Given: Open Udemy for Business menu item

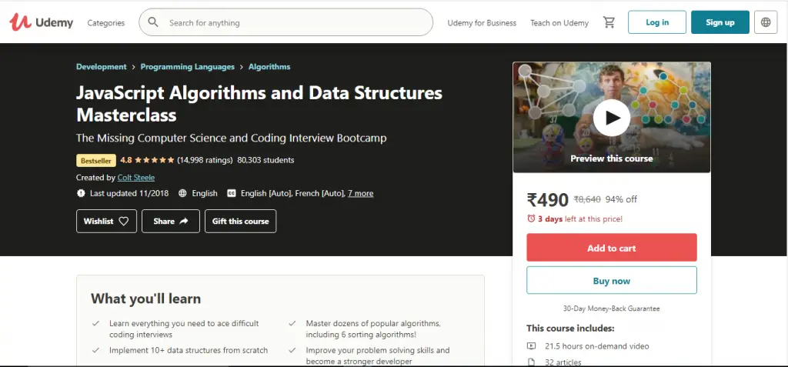Looking at the screenshot, I should [x=482, y=23].
